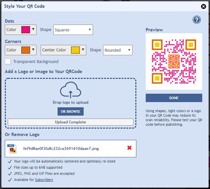Screen dimensions: 210x189
Task: Click the QR code preview image
Action: click(x=174, y=61)
